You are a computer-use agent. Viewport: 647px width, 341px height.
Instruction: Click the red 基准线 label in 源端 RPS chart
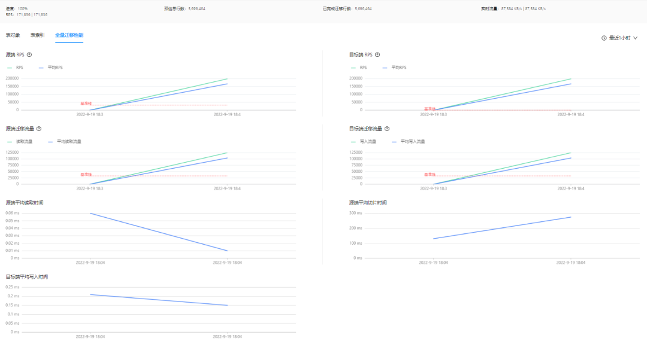pyautogui.click(x=86, y=103)
